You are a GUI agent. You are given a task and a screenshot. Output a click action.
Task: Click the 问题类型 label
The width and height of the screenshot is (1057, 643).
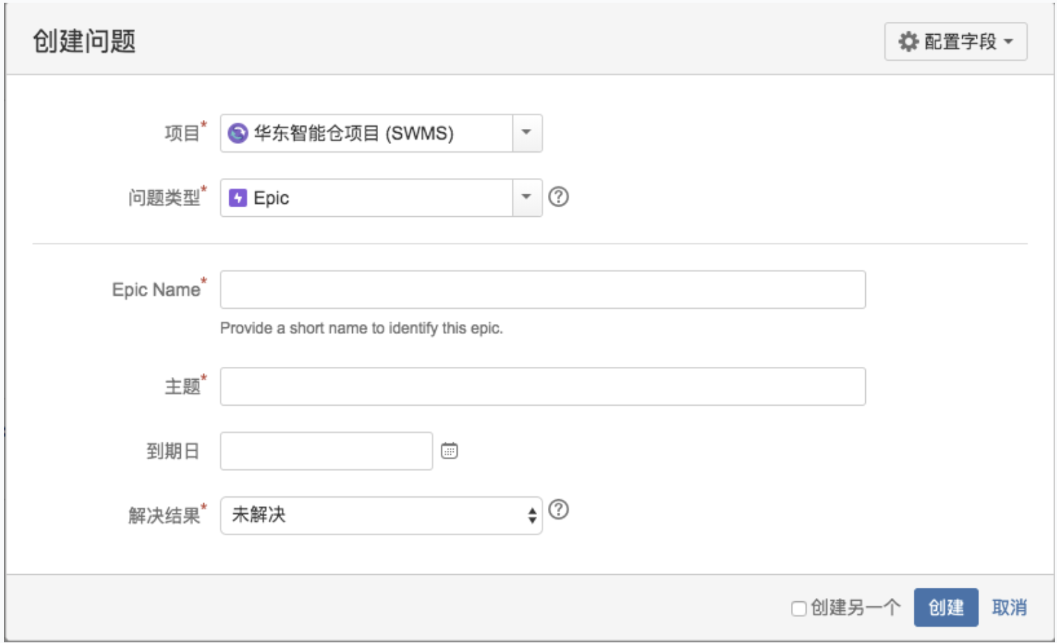[164, 198]
